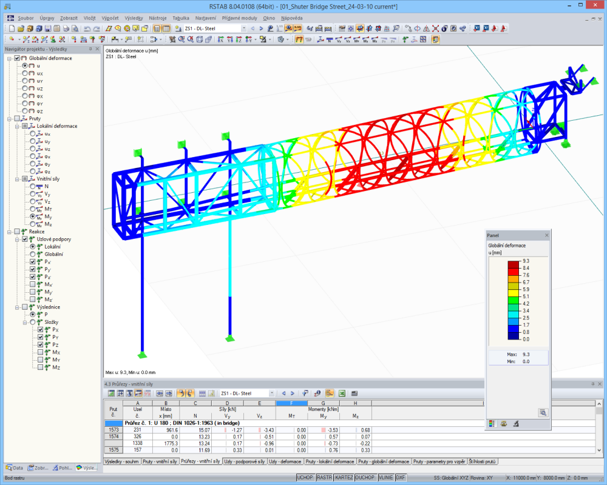The height and width of the screenshot is (485, 607).
Task: Click the Print icon
Action: (67, 27)
